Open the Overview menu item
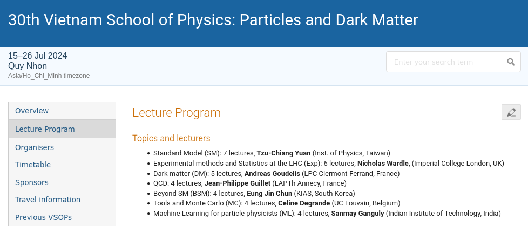This screenshot has width=528, height=227. [x=32, y=111]
